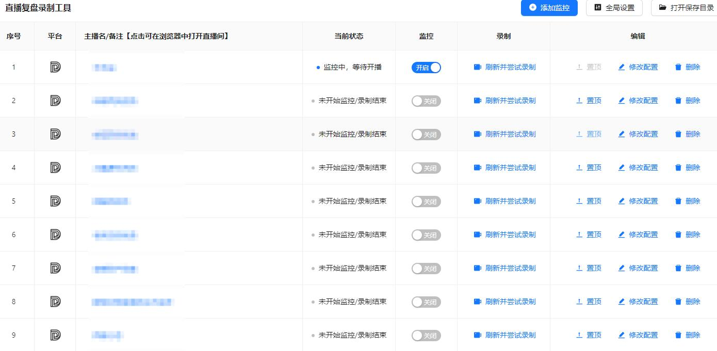Click the platform logo icon in row 3

point(55,134)
